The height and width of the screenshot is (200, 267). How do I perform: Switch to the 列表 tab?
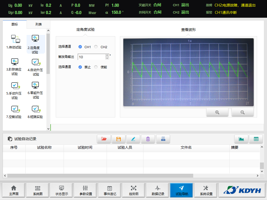click(x=39, y=24)
